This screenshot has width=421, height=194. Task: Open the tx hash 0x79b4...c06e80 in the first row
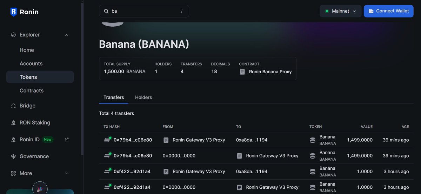pyautogui.click(x=133, y=140)
